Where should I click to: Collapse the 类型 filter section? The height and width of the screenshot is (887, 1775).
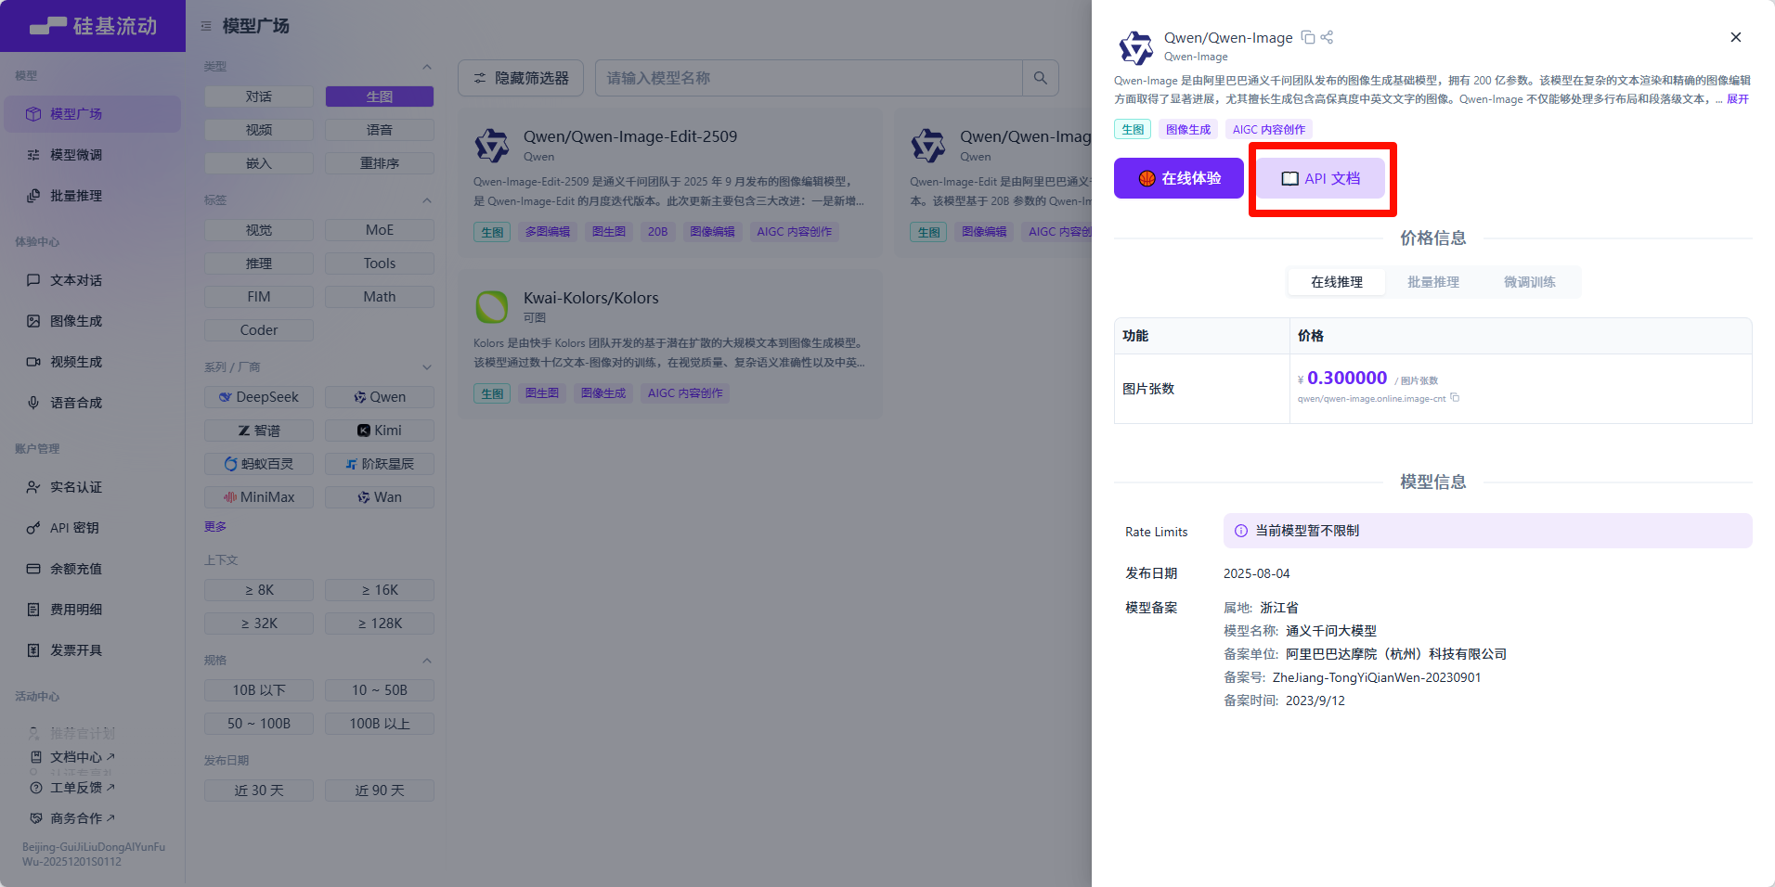coord(427,67)
